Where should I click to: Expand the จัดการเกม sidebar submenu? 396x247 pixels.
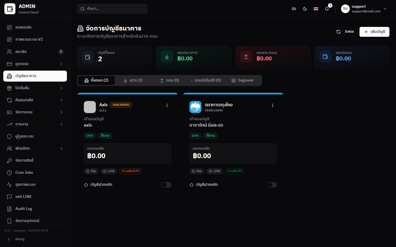click(x=35, y=112)
